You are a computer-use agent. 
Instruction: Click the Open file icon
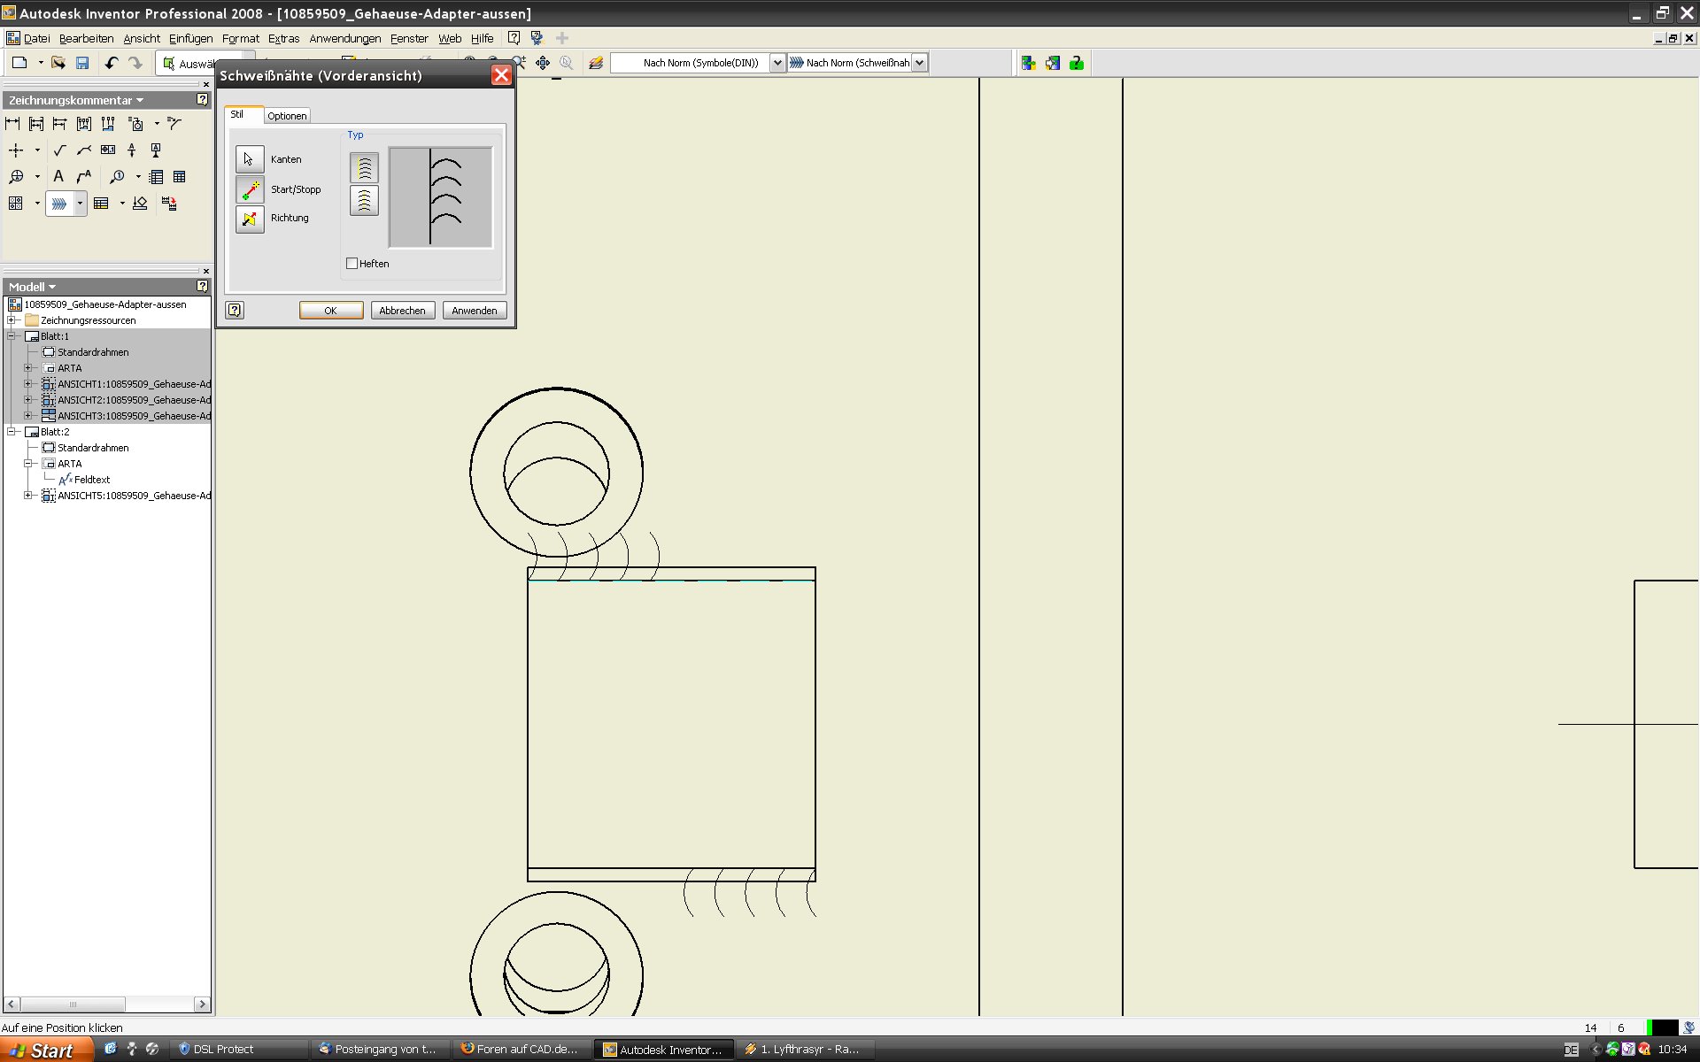58,63
